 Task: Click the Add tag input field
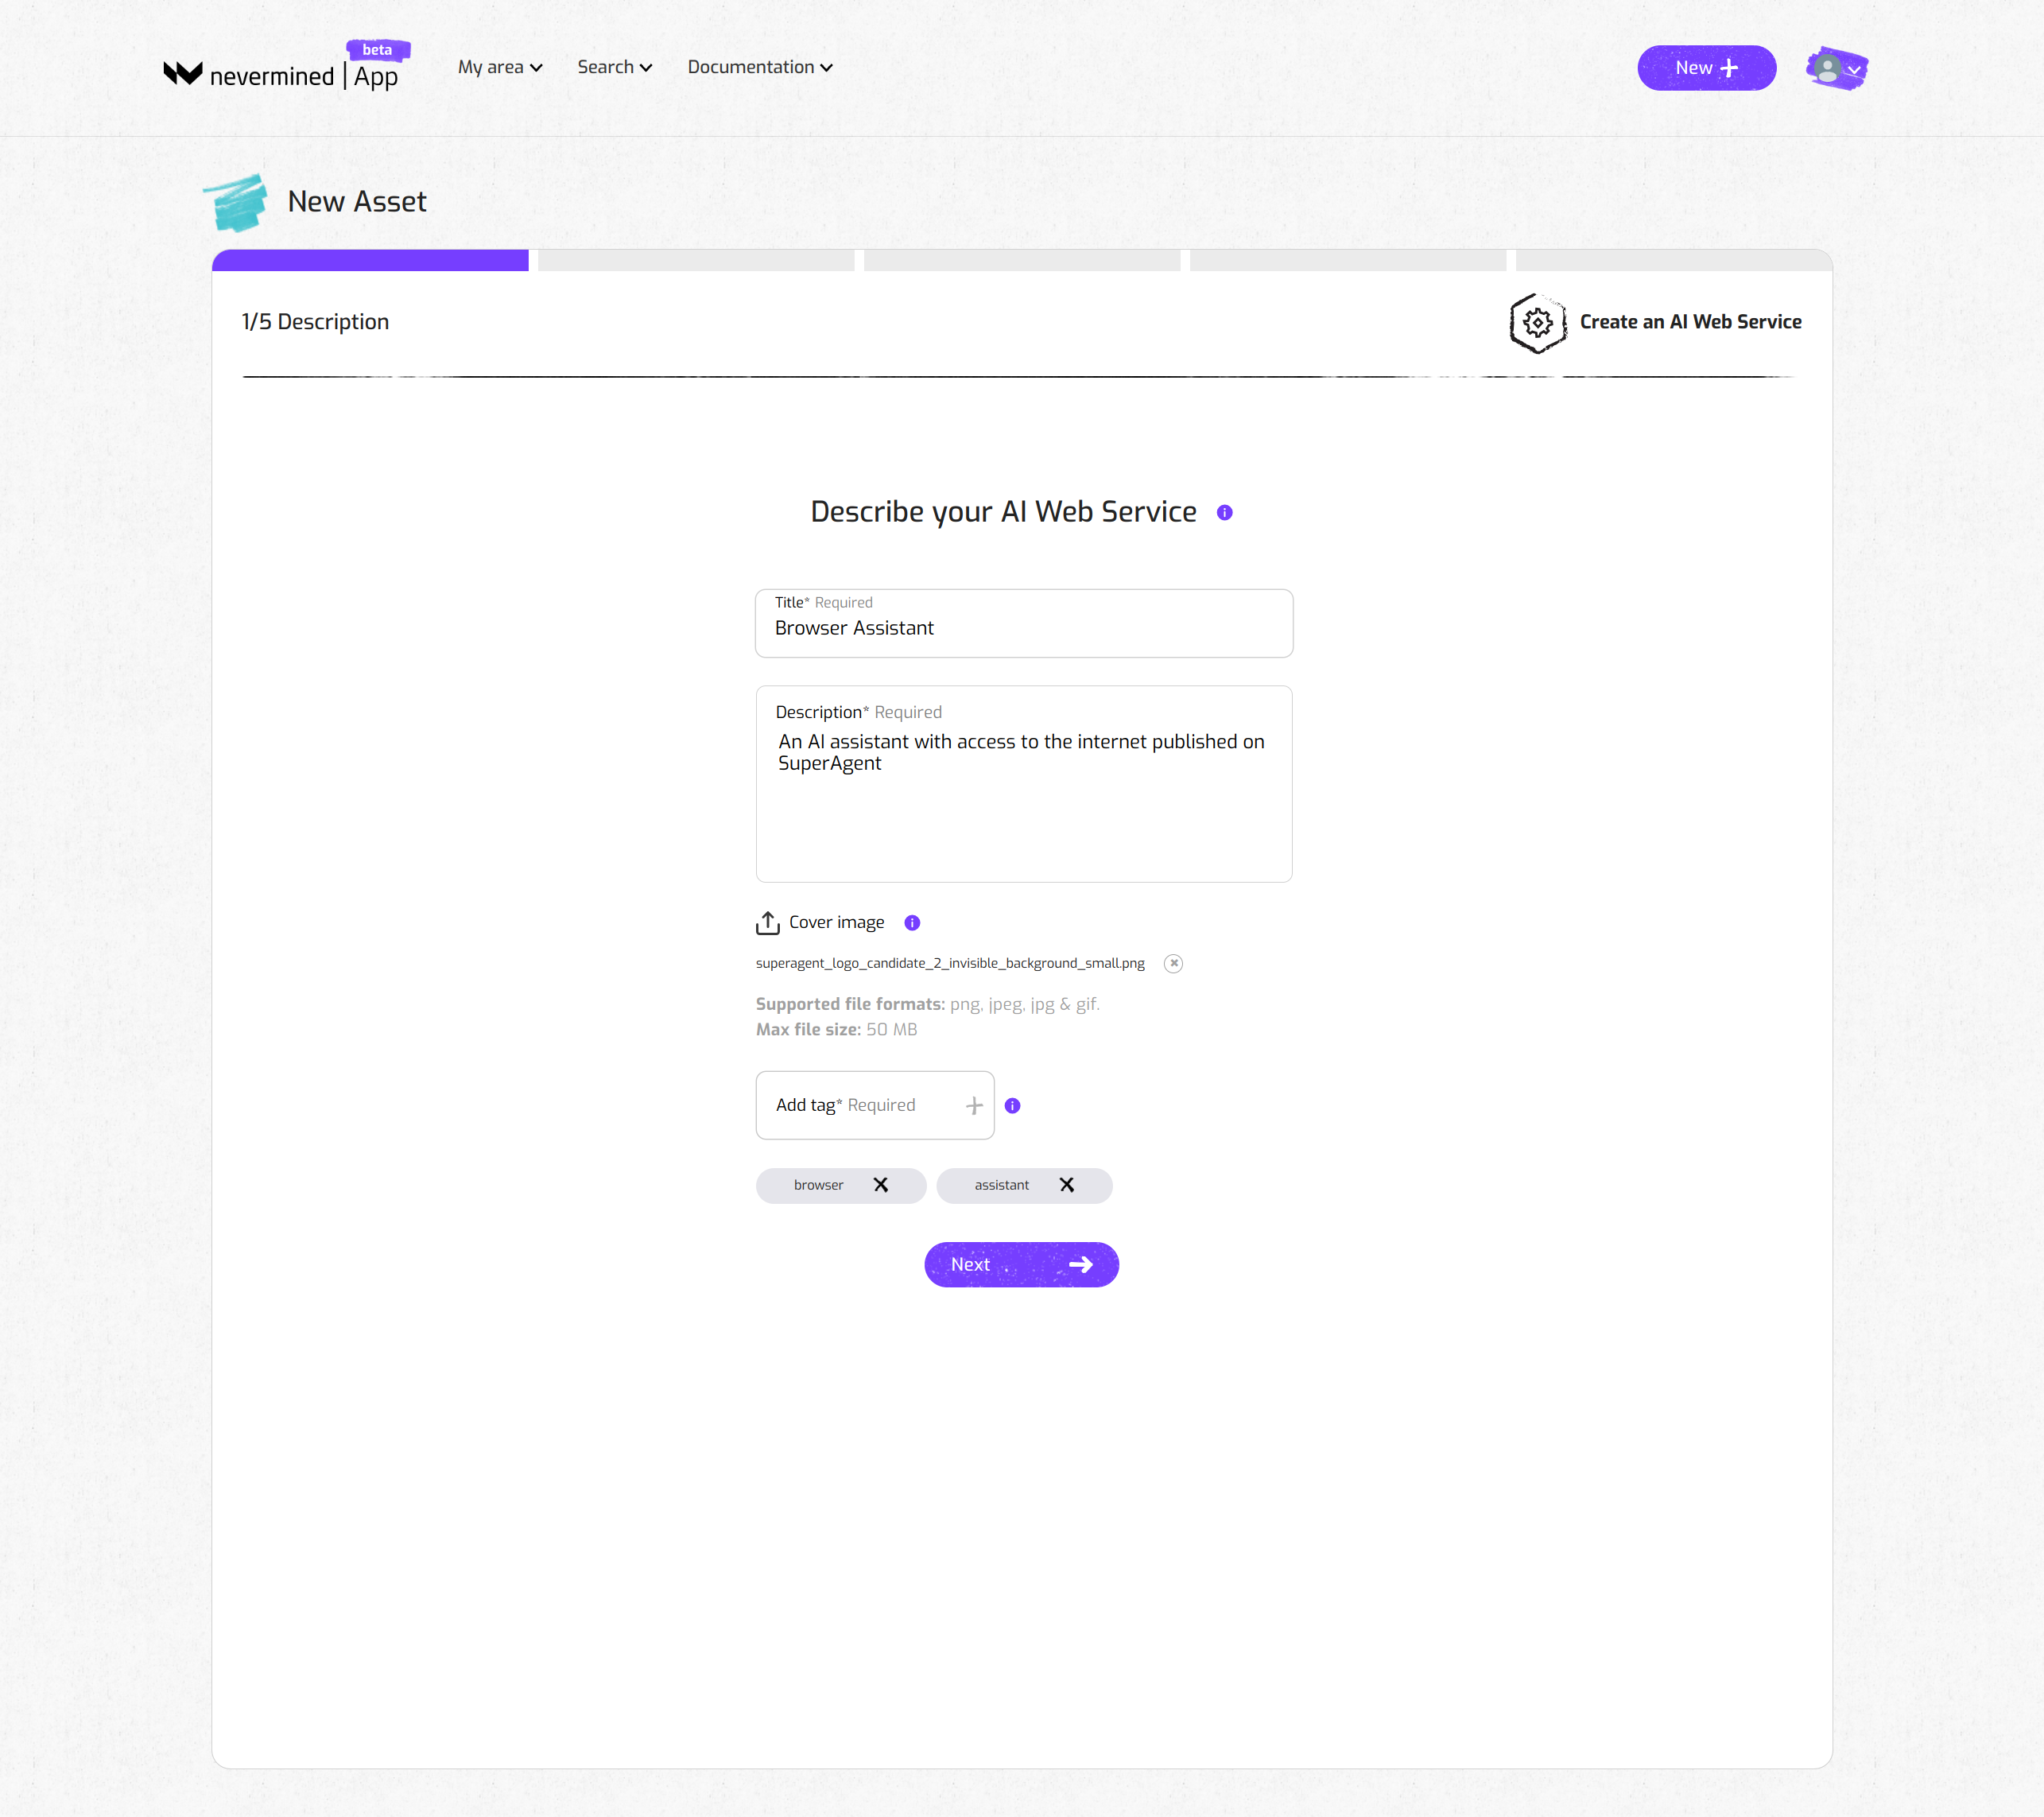pos(862,1106)
